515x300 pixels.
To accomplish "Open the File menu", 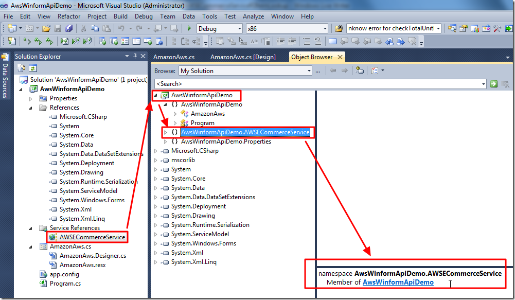I will coord(8,16).
